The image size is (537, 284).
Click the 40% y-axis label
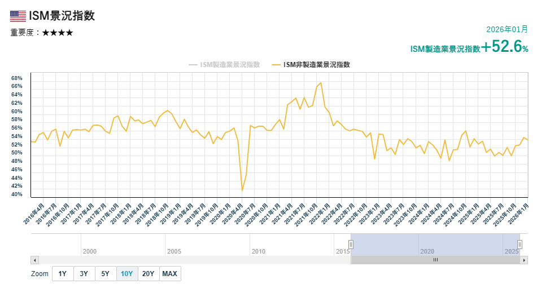(x=16, y=194)
